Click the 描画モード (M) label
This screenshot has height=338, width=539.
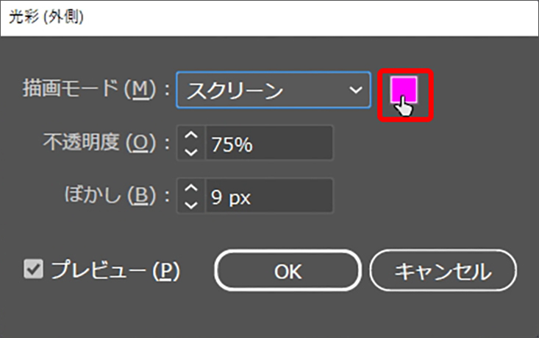point(92,90)
